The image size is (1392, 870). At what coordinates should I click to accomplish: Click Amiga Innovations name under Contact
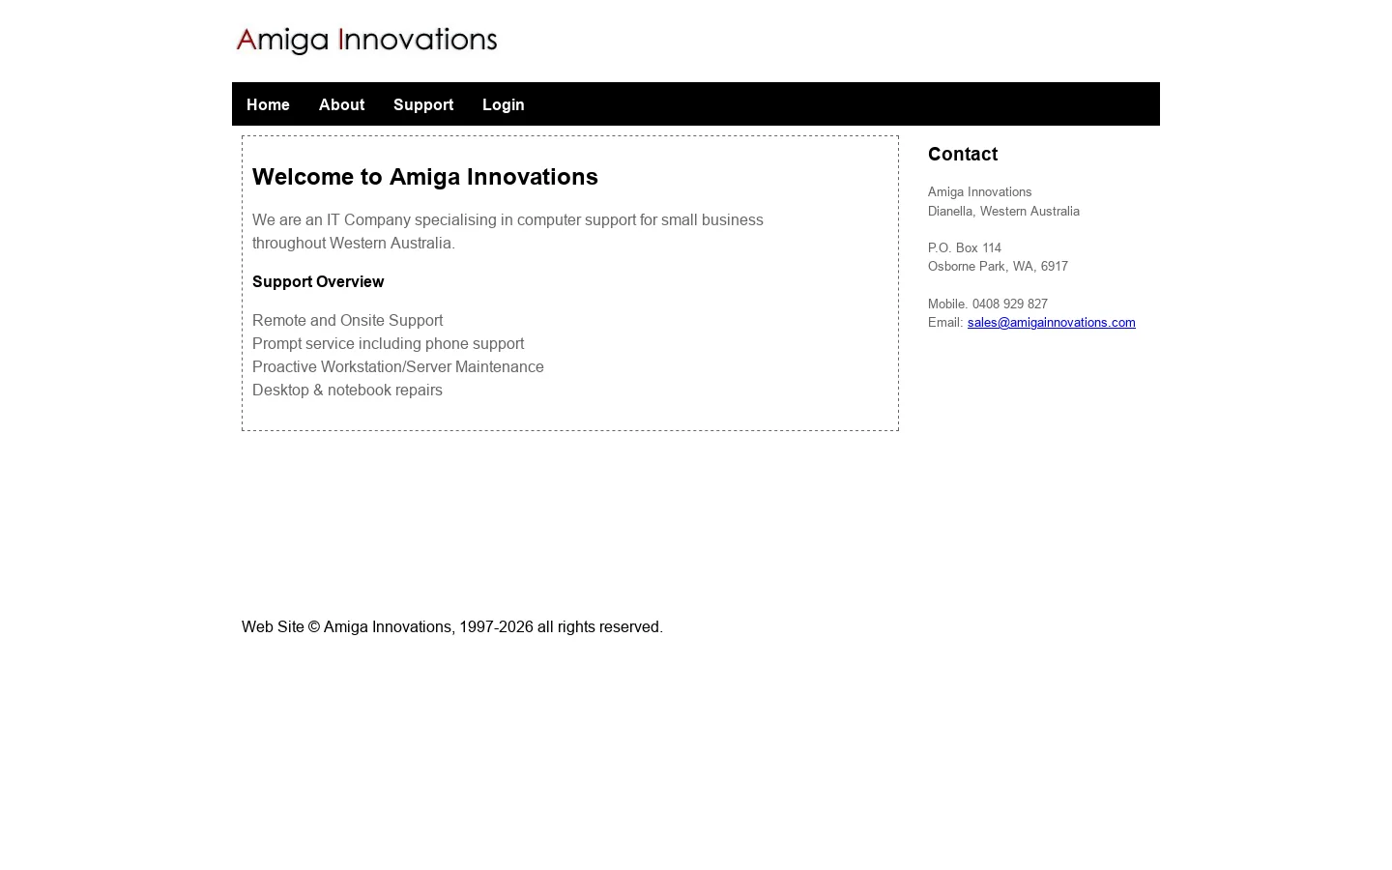tap(980, 192)
